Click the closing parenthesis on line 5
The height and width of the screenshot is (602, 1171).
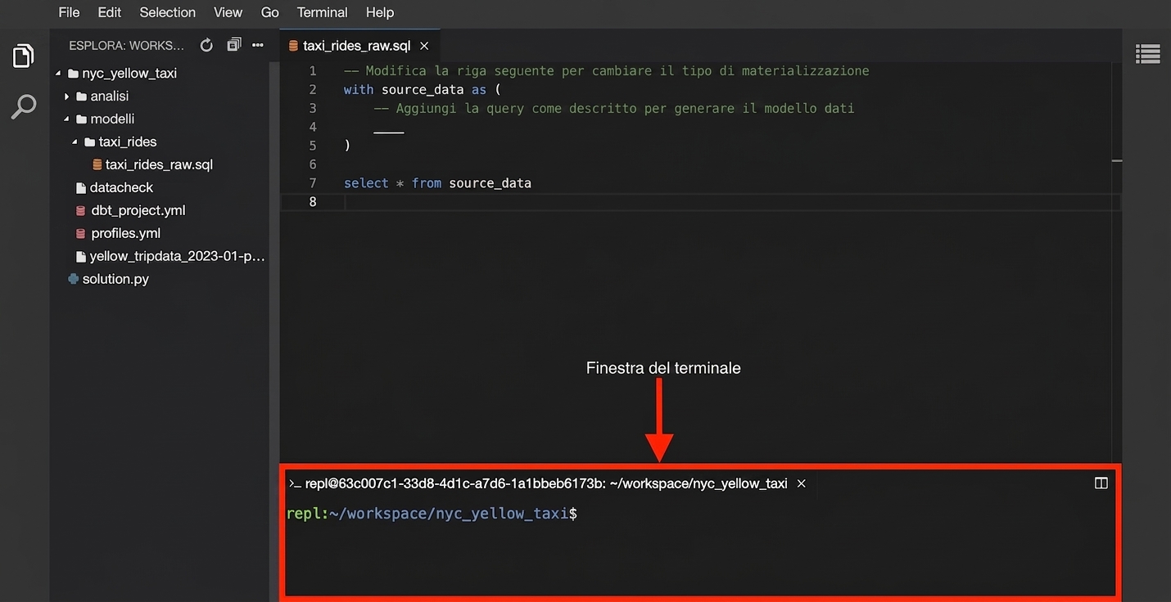pyautogui.click(x=347, y=146)
